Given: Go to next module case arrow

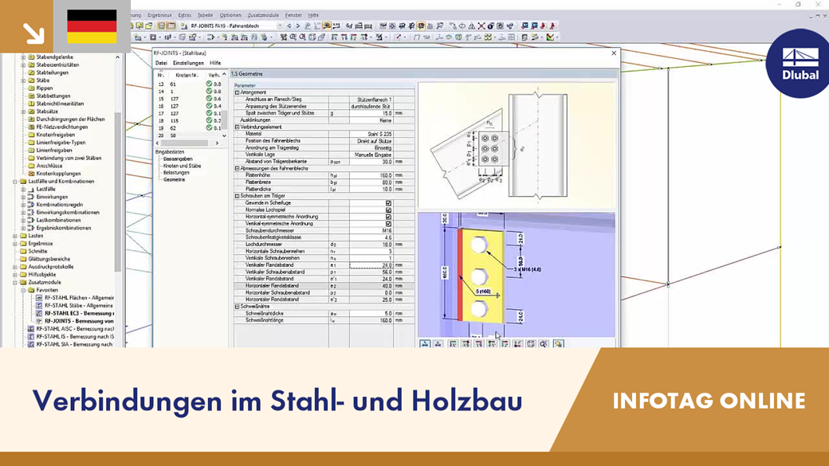Looking at the screenshot, I should click(x=297, y=25).
